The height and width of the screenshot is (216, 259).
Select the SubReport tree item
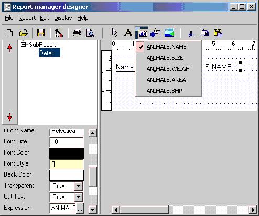point(42,45)
